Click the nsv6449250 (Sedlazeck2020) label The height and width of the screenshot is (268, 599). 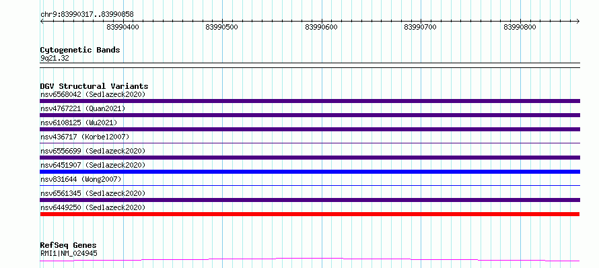(x=93, y=207)
